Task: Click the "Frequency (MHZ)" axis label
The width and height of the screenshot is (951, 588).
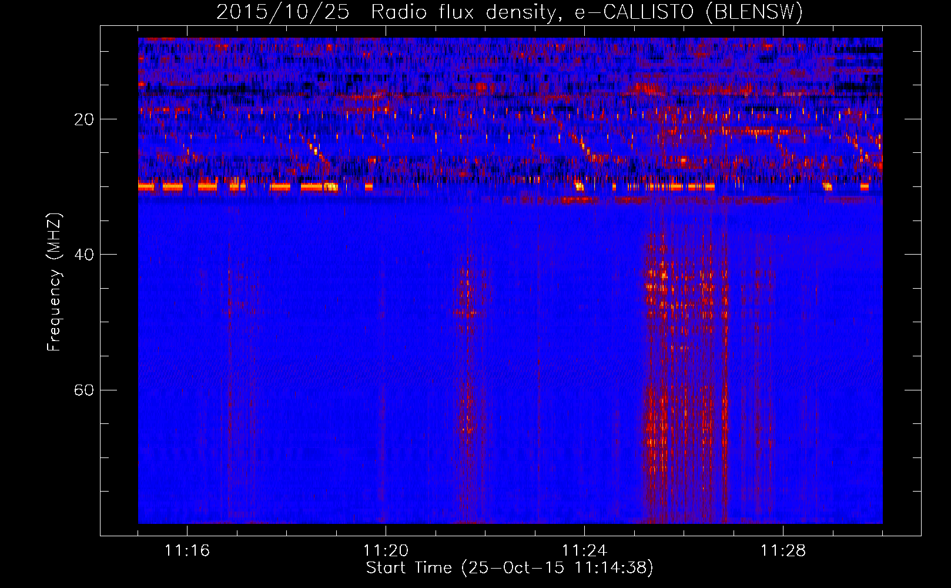Action: click(x=54, y=282)
